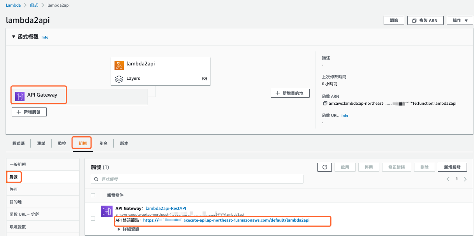Click the Layers stack icon
The image size is (474, 236).
click(119, 79)
